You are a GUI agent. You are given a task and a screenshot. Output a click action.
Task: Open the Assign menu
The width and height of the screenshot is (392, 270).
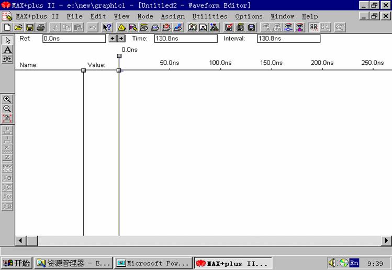coord(173,17)
